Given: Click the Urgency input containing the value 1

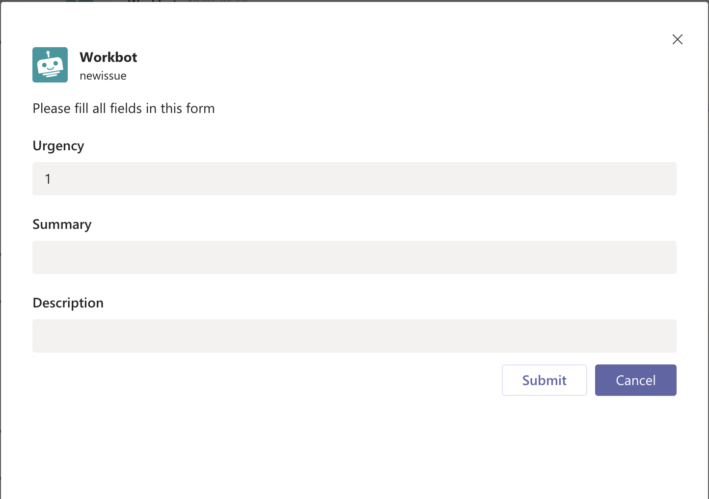Looking at the screenshot, I should pyautogui.click(x=354, y=179).
